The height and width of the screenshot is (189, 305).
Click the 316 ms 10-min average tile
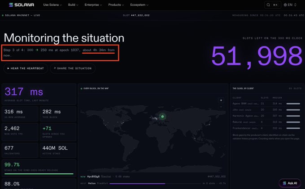coord(20,114)
